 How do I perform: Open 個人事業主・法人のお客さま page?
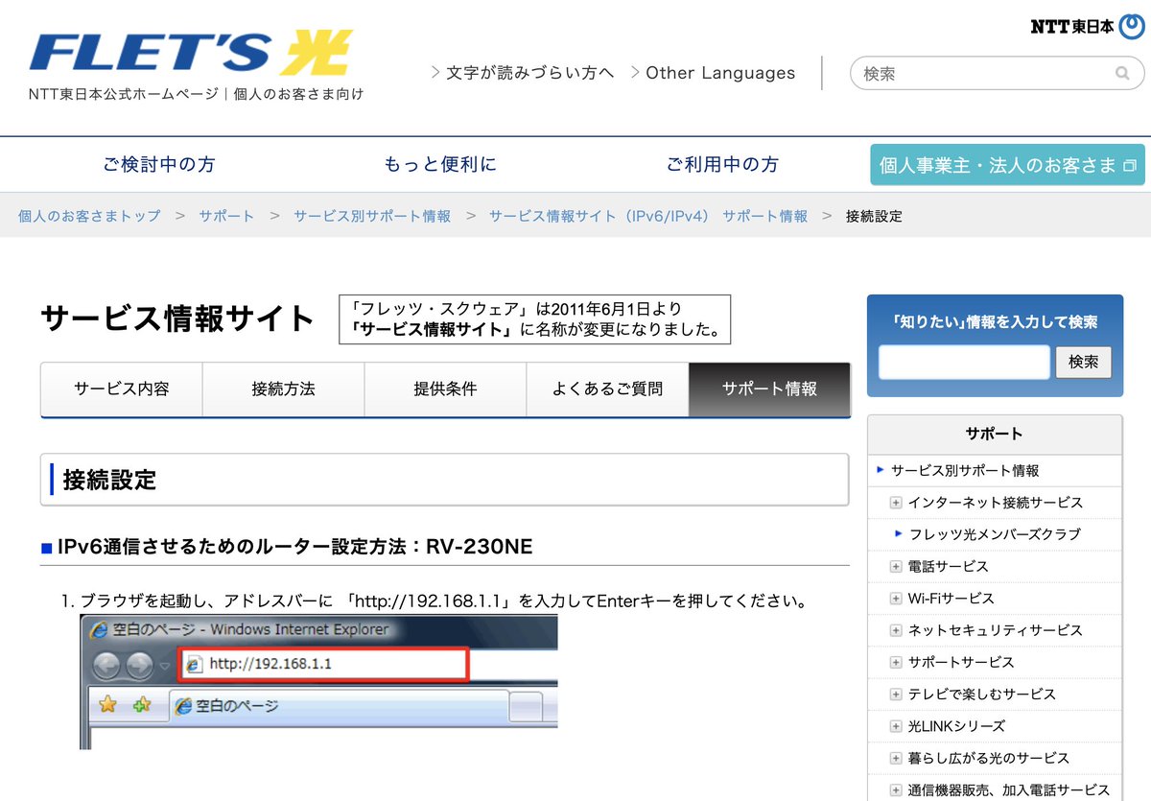tap(1007, 165)
